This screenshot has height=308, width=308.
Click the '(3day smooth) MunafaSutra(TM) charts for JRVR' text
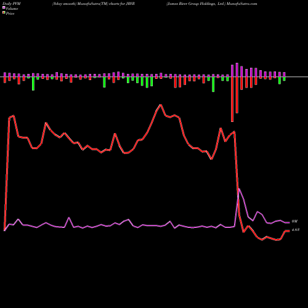(x=94, y=4)
